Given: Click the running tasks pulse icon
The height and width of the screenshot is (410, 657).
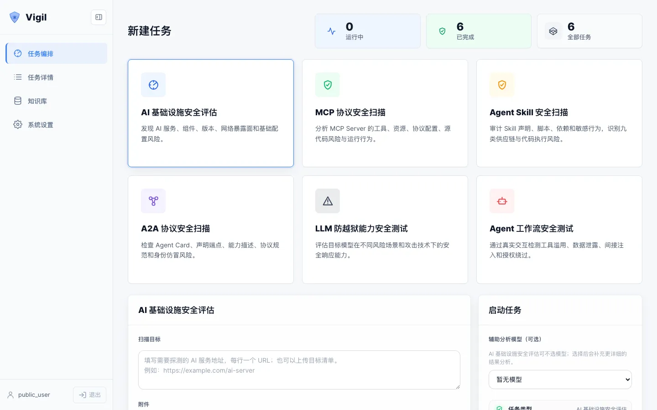Looking at the screenshot, I should coord(332,31).
